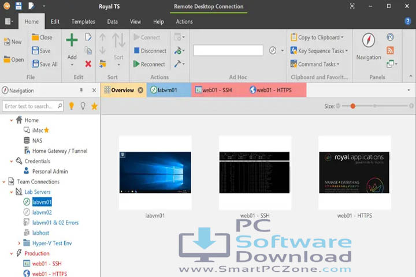
Task: Collapse the Production folder
Action: click(x=12, y=254)
